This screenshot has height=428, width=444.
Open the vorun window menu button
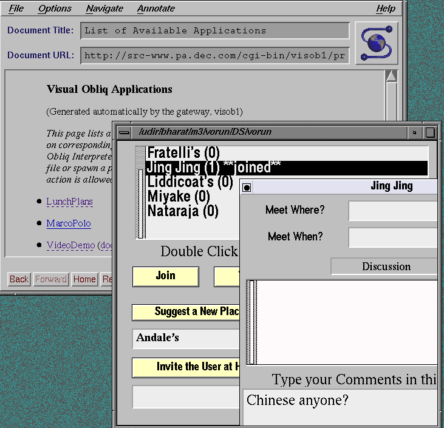point(124,132)
